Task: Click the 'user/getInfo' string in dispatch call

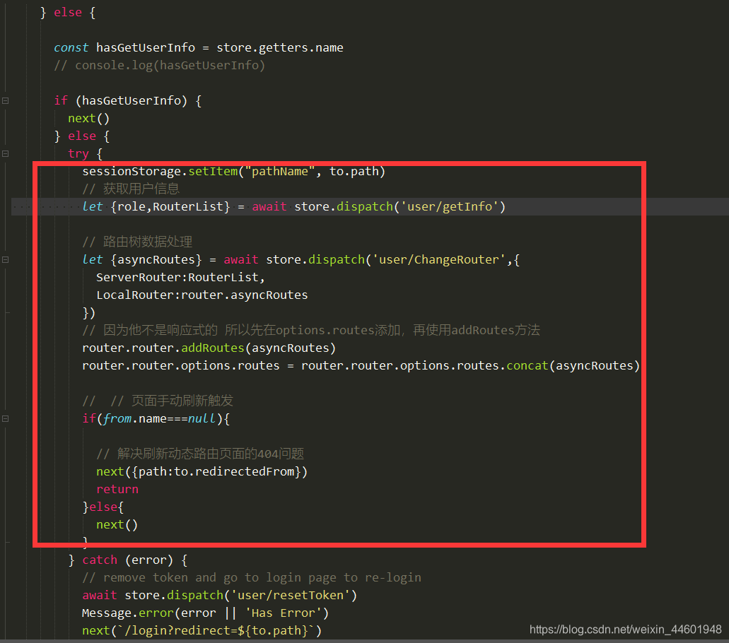Action: tap(450, 206)
